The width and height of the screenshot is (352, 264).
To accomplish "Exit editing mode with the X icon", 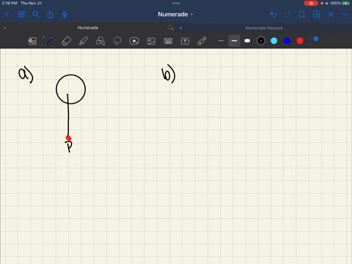I will [331, 15].
